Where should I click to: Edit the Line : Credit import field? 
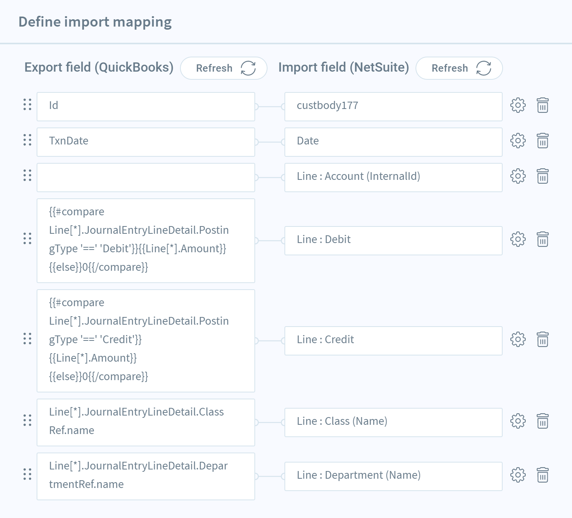click(394, 341)
